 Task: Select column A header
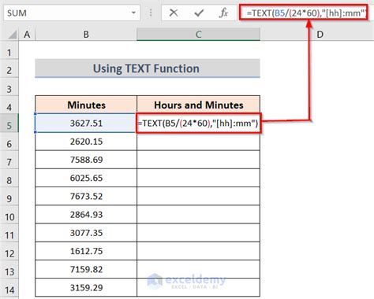[27, 35]
